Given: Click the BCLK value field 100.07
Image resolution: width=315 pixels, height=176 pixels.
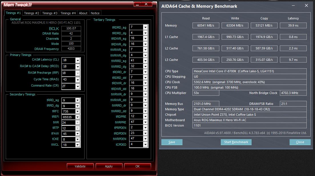Looking at the screenshot, I should 71,28.
